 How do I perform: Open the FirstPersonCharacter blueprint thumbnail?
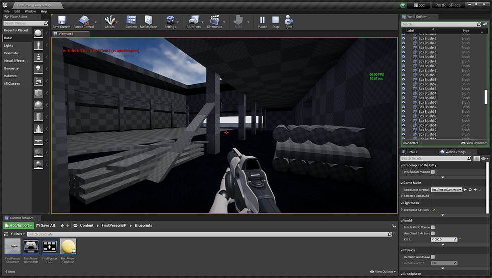click(13, 246)
